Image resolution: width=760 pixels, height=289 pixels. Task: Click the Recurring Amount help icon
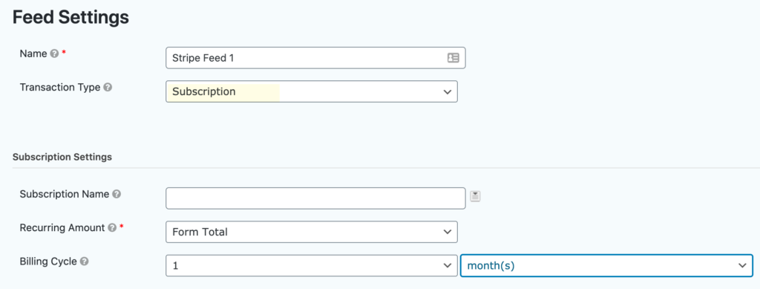tap(112, 228)
